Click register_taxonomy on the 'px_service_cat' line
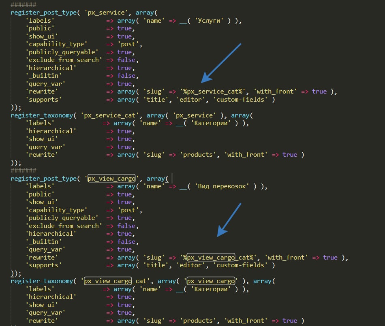The width and height of the screenshot is (385, 326). pos(42,115)
